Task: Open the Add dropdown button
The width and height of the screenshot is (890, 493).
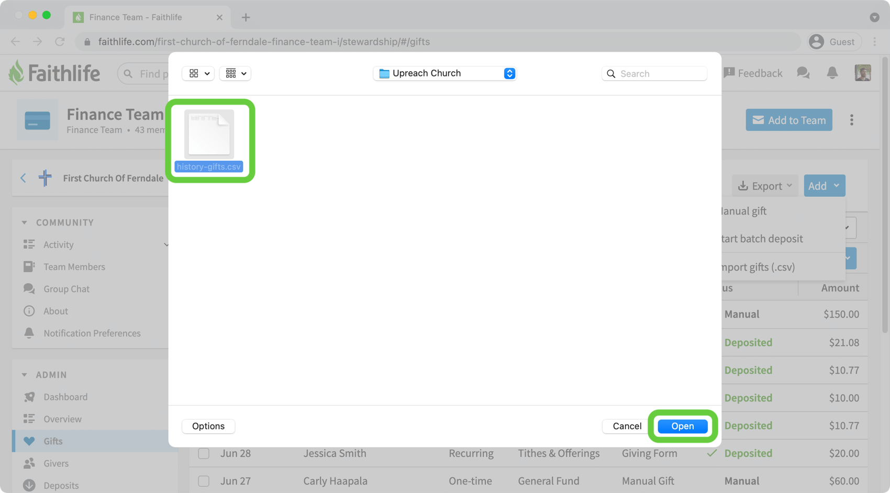Action: click(x=825, y=186)
